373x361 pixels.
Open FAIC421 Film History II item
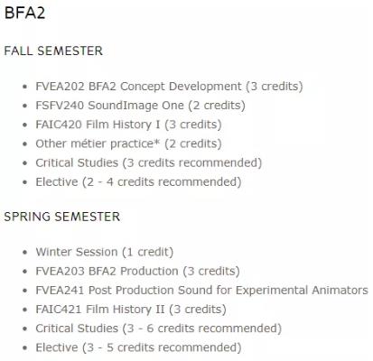(131, 310)
